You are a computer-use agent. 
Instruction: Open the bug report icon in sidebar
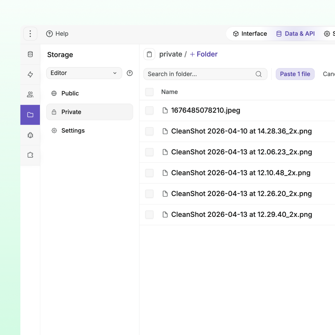pyautogui.click(x=30, y=135)
